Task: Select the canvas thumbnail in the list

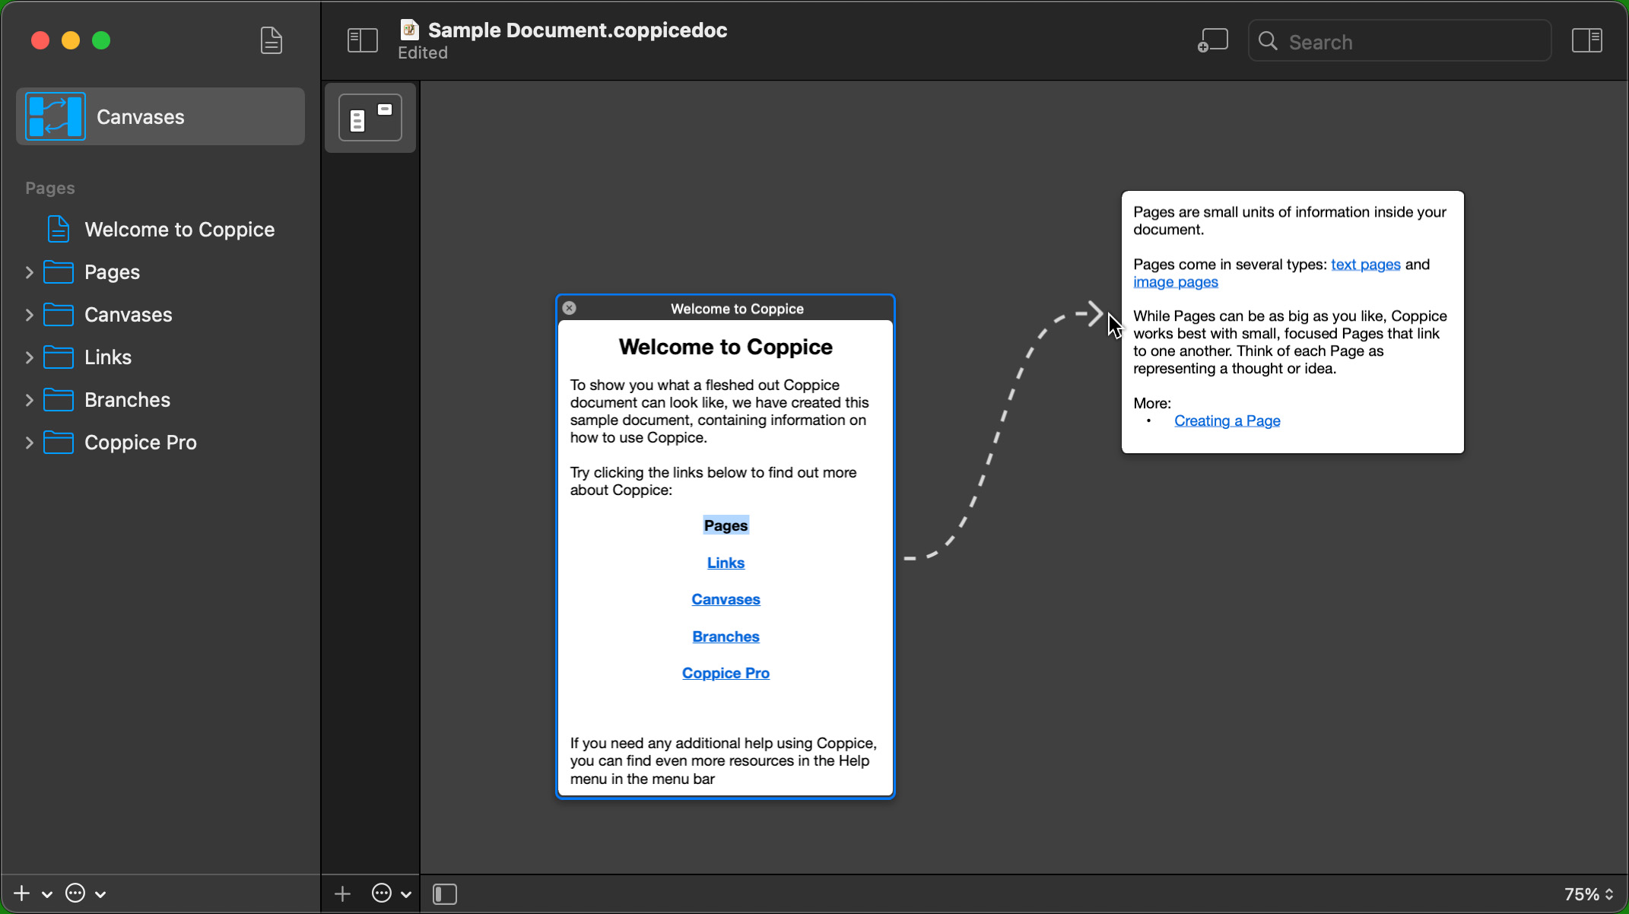Action: pyautogui.click(x=370, y=118)
